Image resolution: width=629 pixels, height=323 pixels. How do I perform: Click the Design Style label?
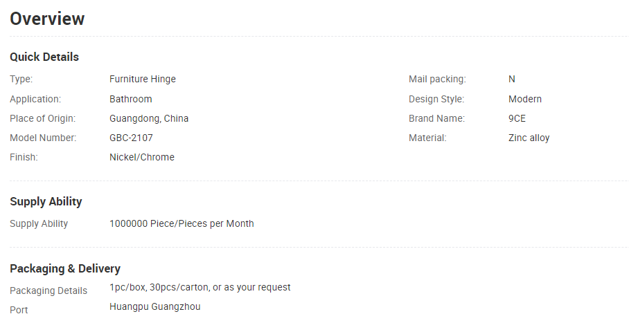point(436,99)
